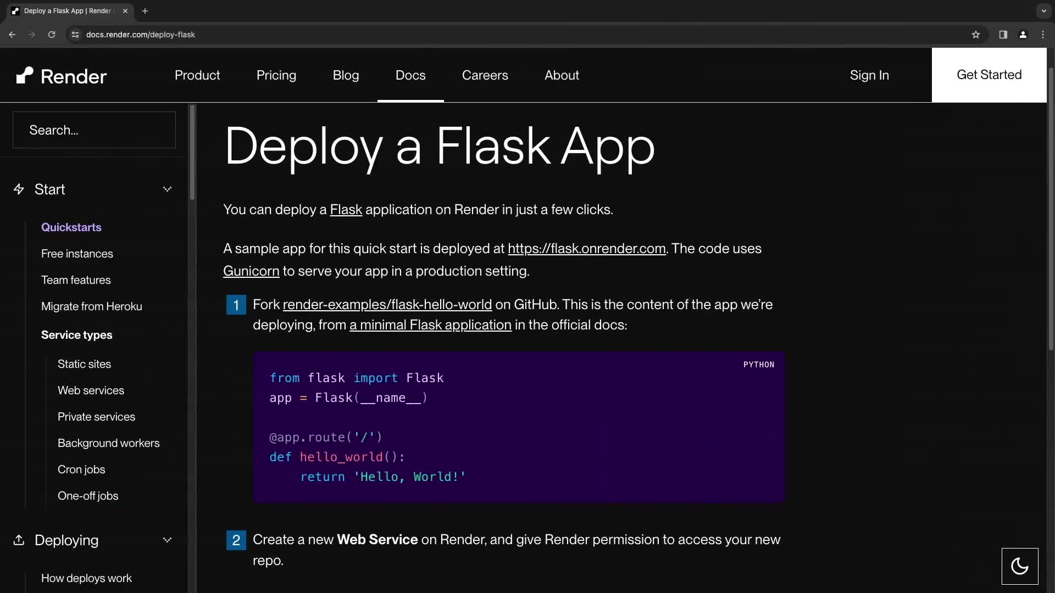Collapse the Start section chevron
The image size is (1055, 593).
[168, 189]
